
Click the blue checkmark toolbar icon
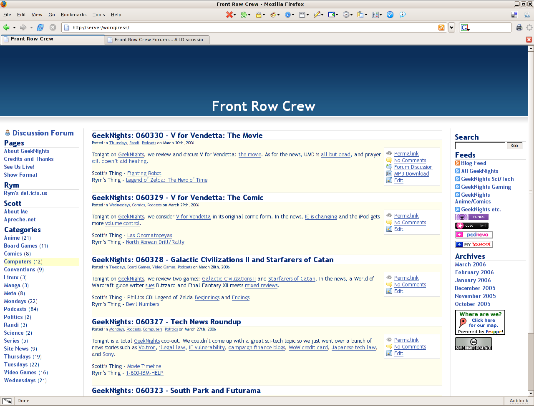pos(390,15)
